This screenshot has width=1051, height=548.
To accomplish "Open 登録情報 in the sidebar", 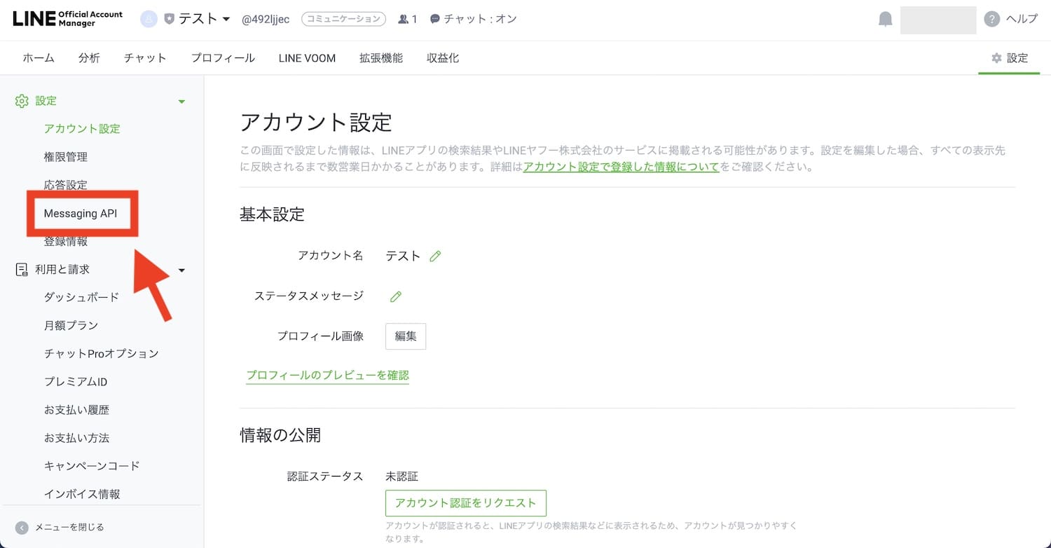I will [66, 241].
